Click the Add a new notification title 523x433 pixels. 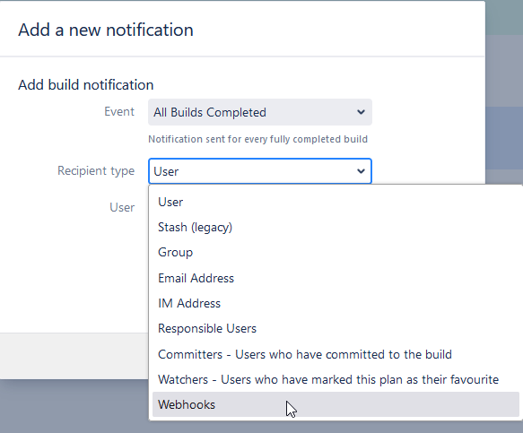[x=106, y=30]
